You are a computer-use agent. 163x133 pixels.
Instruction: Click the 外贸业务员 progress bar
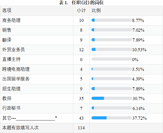coord(112,49)
